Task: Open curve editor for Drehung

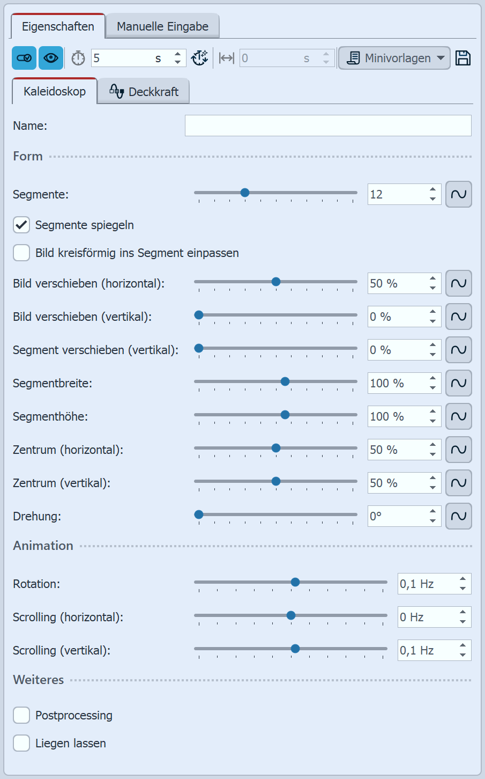Action: (459, 516)
